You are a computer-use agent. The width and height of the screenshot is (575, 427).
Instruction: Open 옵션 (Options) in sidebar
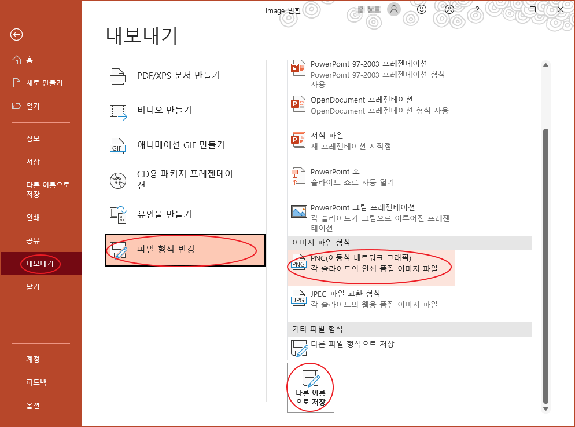pos(40,406)
